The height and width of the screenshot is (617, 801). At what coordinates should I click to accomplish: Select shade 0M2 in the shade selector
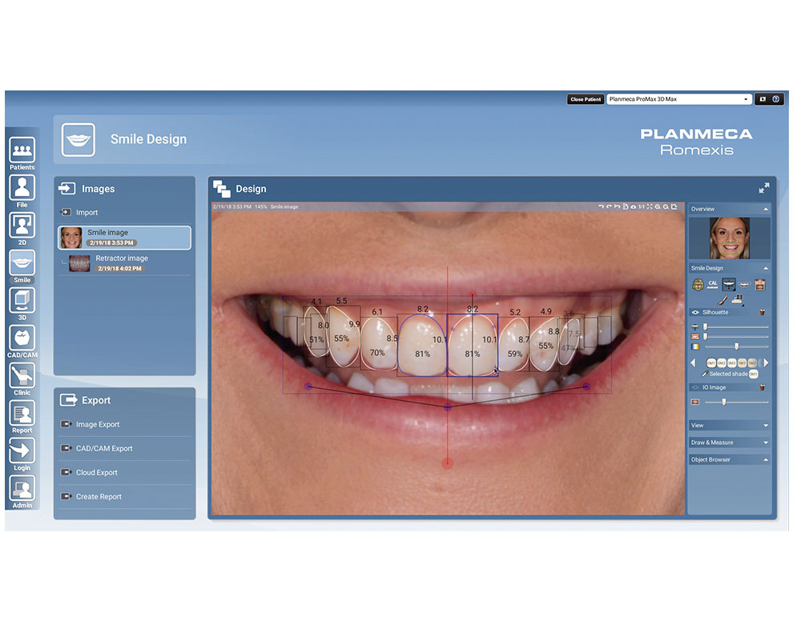[722, 362]
